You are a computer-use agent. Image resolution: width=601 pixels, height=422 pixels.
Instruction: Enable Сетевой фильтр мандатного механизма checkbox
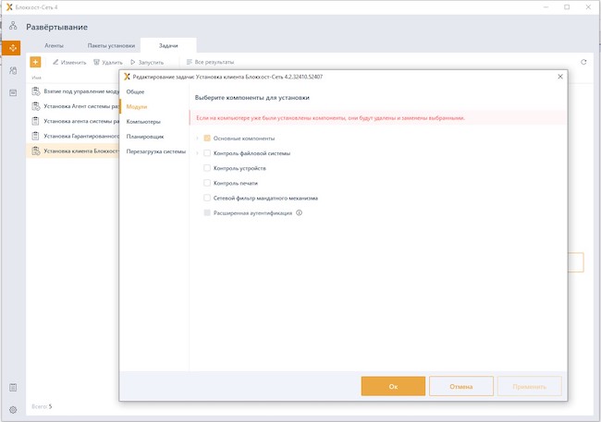coord(207,198)
